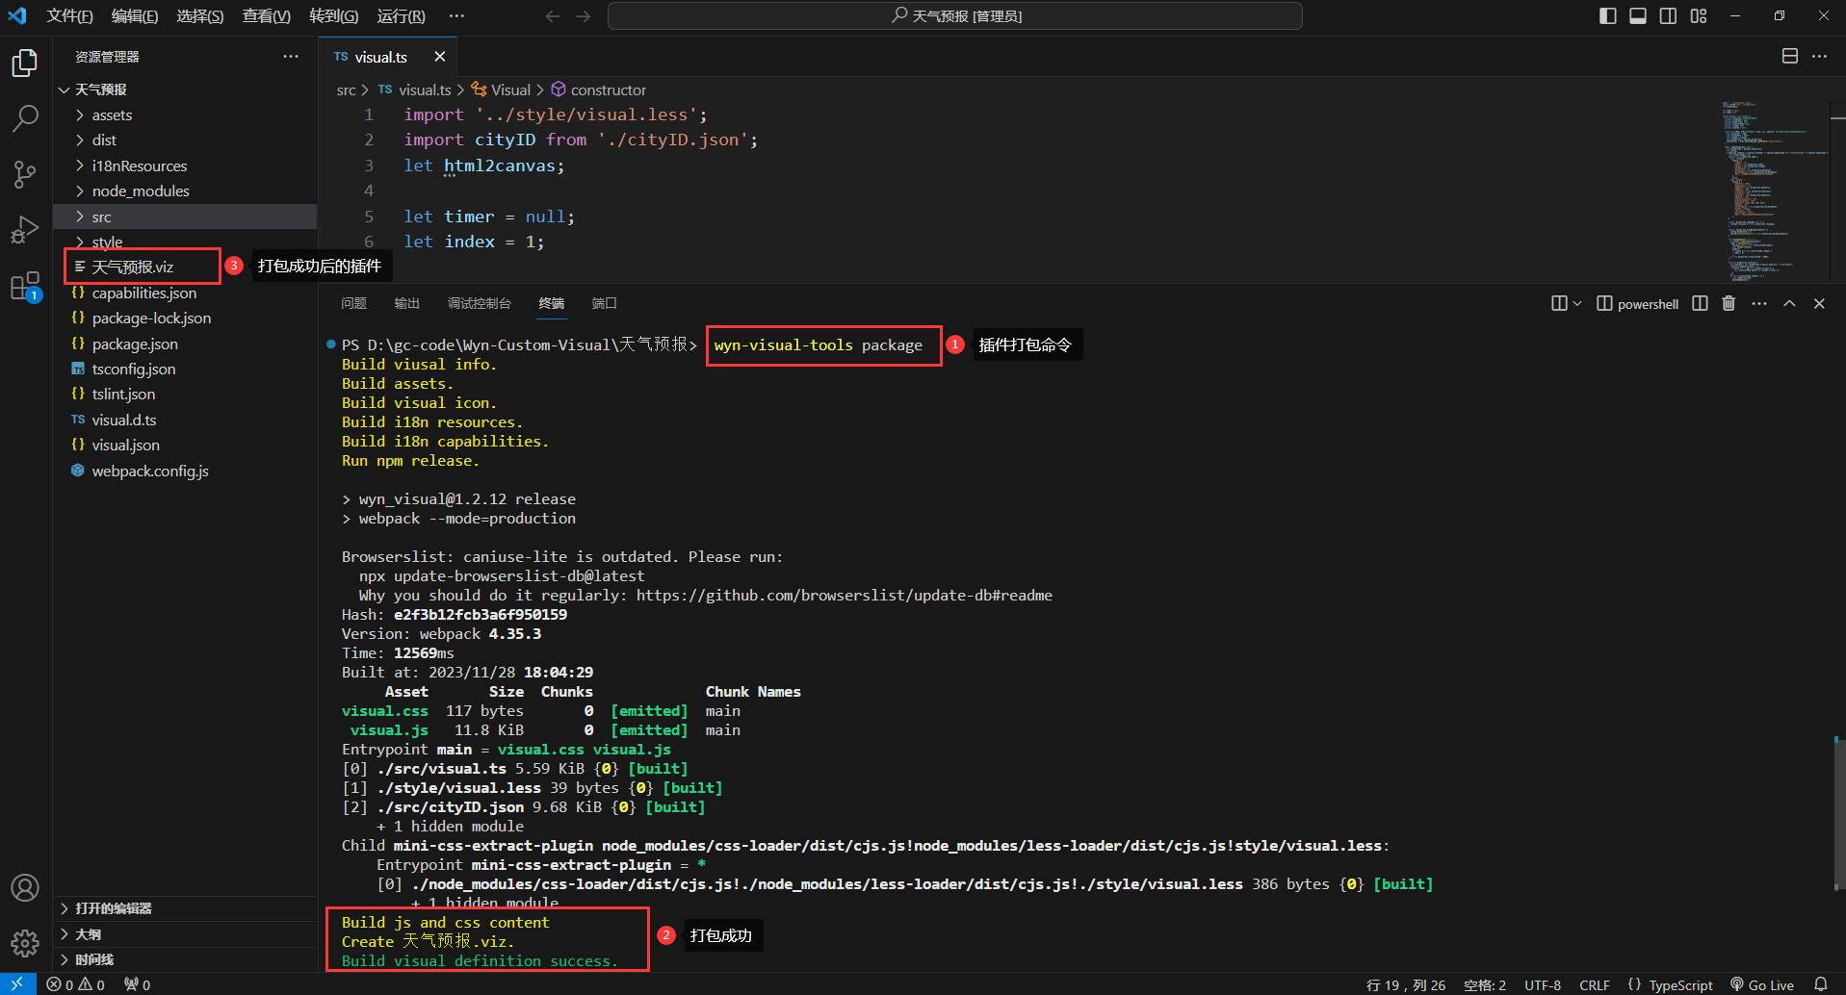Open the Search view in activity bar
The width and height of the screenshot is (1846, 995).
pyautogui.click(x=25, y=118)
